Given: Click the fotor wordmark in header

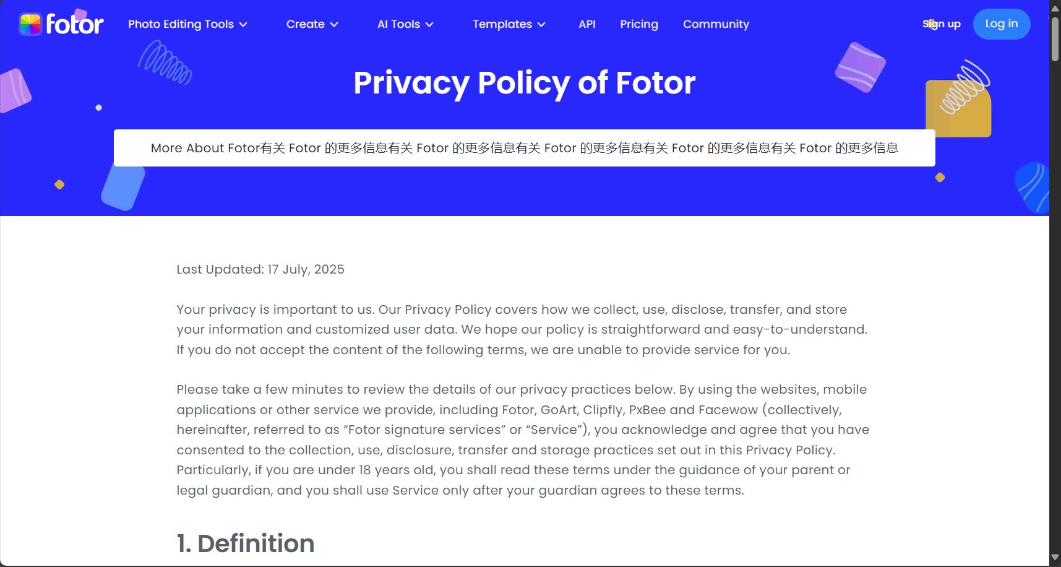Looking at the screenshot, I should [x=75, y=24].
